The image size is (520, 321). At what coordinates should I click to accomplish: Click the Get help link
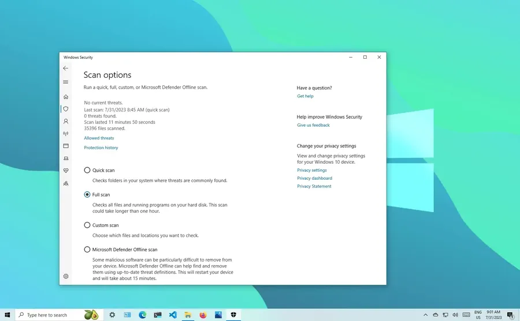(x=305, y=96)
